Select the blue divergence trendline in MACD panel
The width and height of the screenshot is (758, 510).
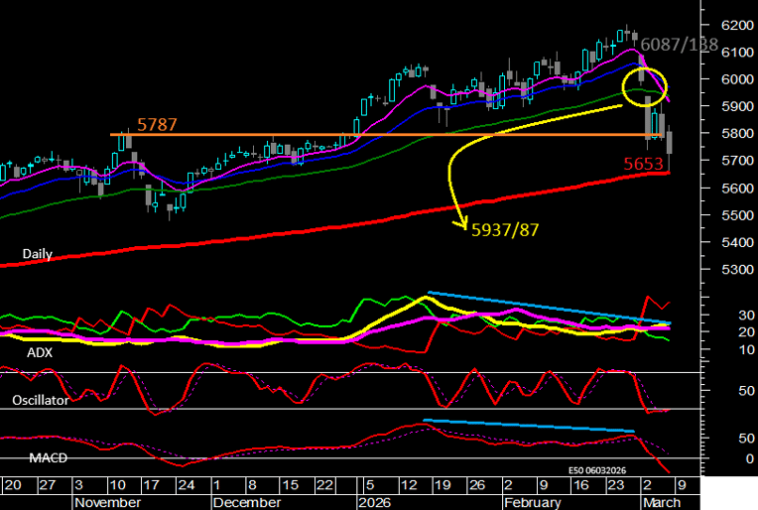coord(526,426)
